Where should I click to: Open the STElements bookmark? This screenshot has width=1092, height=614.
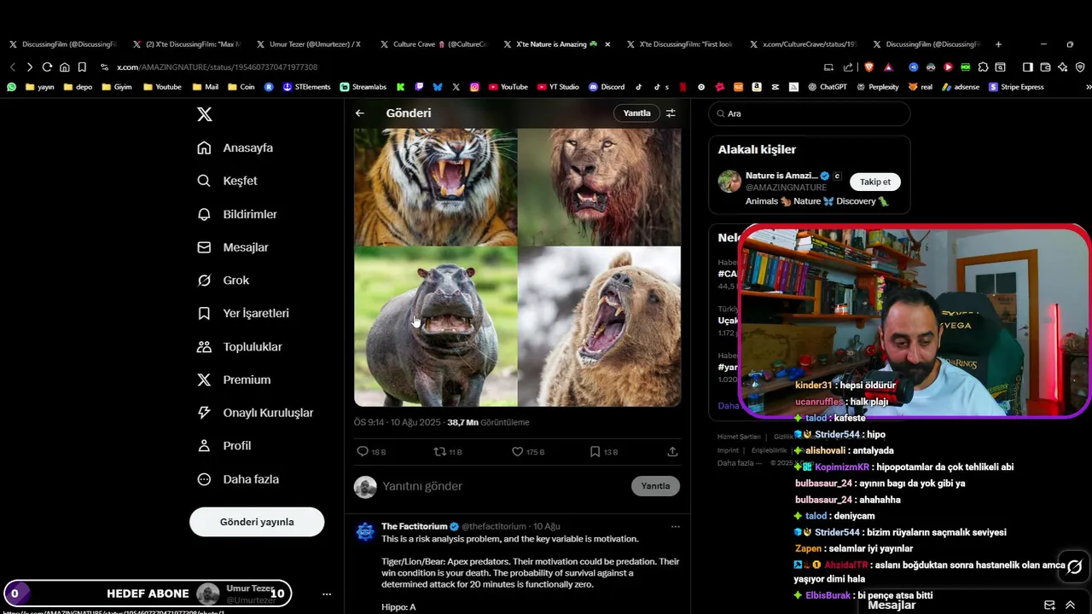306,87
